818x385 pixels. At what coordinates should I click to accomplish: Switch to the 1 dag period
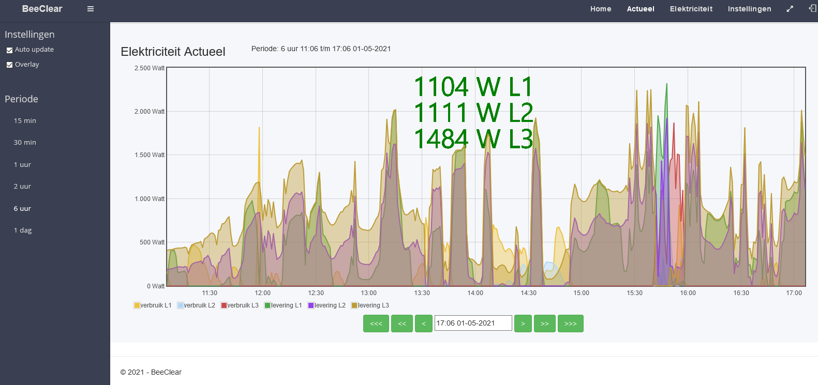[x=23, y=230]
